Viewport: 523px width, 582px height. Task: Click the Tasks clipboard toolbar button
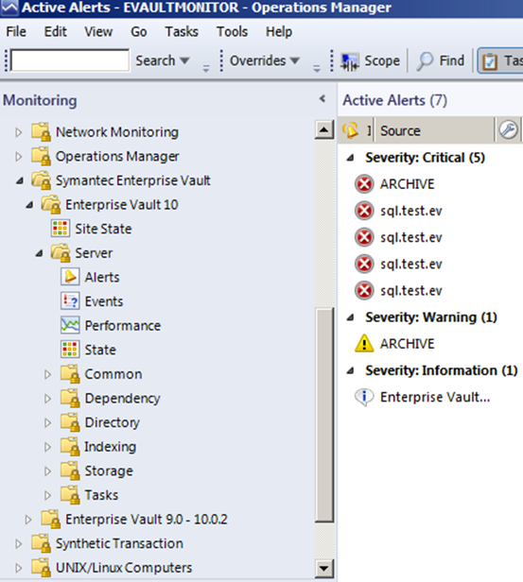tap(500, 60)
